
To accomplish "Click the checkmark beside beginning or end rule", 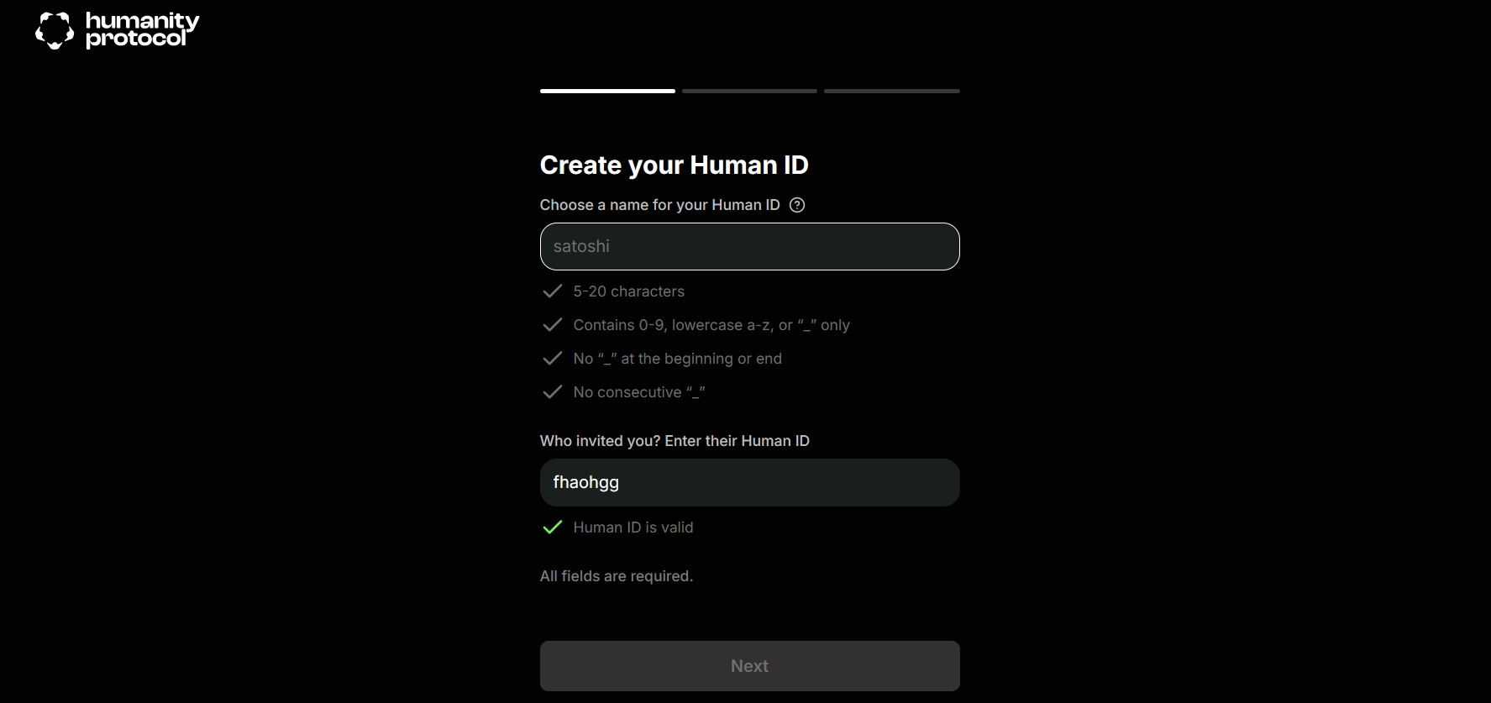I will [x=552, y=359].
